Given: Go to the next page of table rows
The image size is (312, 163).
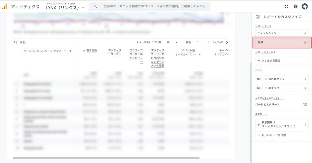Looking at the screenshot, I should (x=227, y=42).
